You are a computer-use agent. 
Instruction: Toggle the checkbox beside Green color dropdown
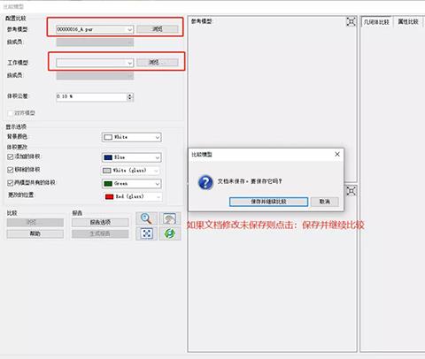[11, 183]
